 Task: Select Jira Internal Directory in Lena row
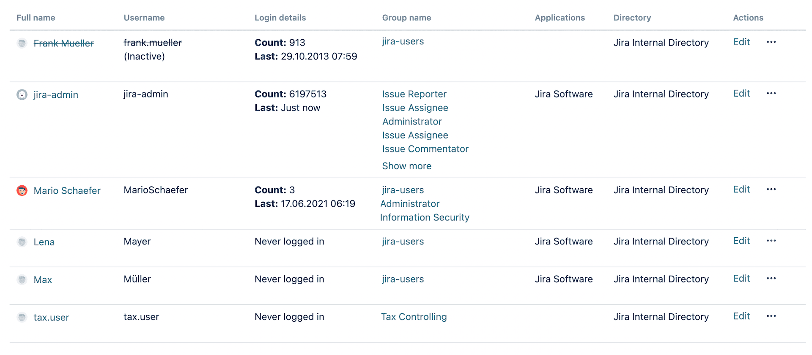pos(661,241)
